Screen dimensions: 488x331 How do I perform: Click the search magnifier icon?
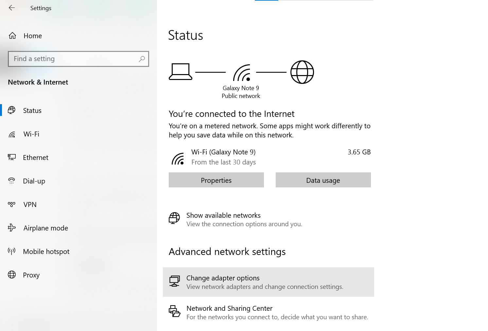coord(142,59)
